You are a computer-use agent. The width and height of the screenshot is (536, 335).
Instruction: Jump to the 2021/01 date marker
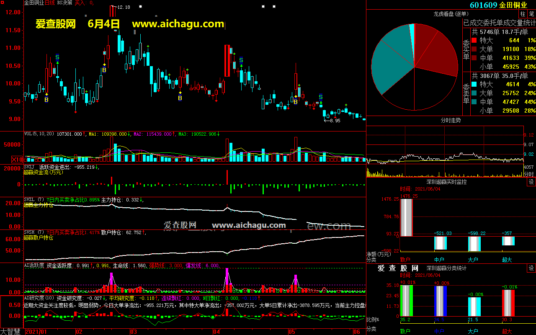click(36, 332)
